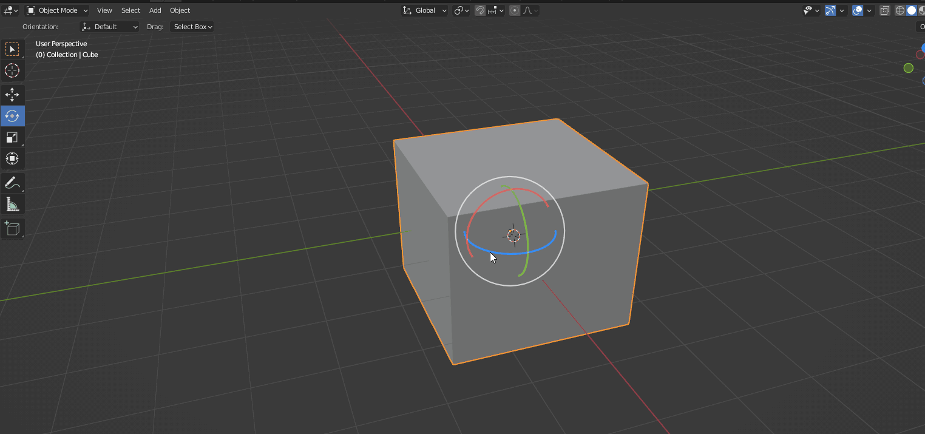Enable proportional editing
This screenshot has height=434, width=925.
point(513,10)
